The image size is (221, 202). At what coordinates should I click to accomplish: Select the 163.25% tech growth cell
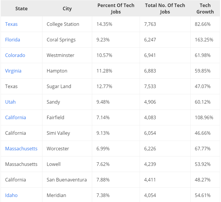pos(204,40)
